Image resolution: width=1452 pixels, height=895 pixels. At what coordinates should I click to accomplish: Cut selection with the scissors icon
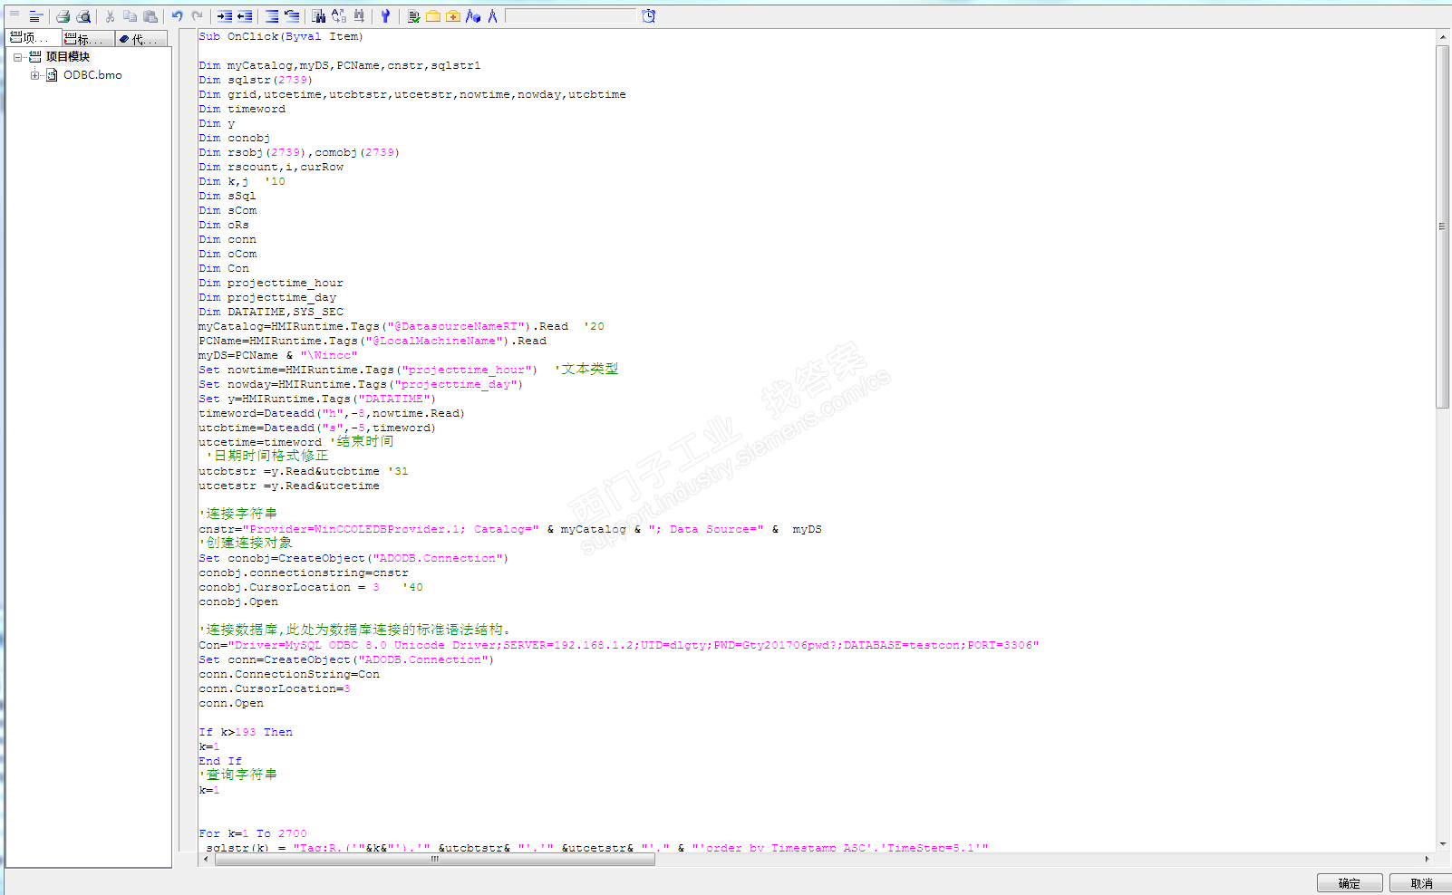[110, 16]
